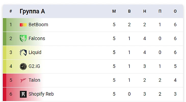Open the Falcons team name link
Image resolution: width=186 pixels, height=102 pixels.
tap(37, 39)
